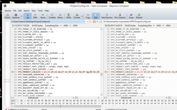
Task: Click left pane horizontal scroll left arrow
Action: [x=74, y=98]
